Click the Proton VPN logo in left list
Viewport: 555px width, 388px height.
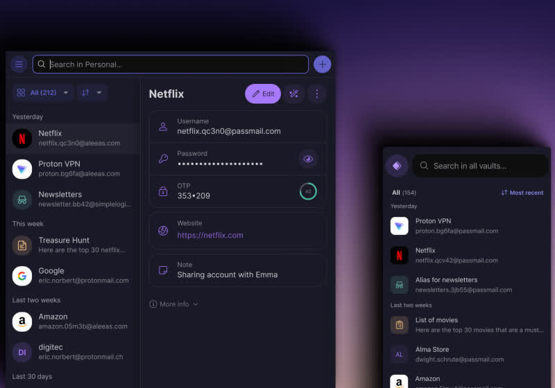[22, 169]
